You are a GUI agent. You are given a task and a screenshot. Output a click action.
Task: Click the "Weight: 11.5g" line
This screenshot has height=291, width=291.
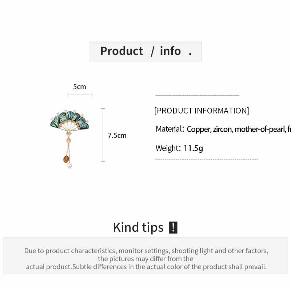[179, 148]
